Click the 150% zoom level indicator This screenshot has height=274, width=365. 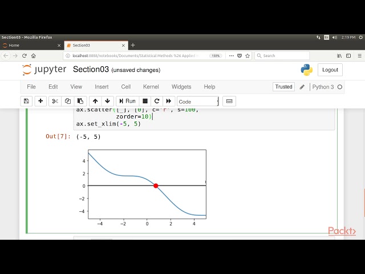tap(216, 56)
